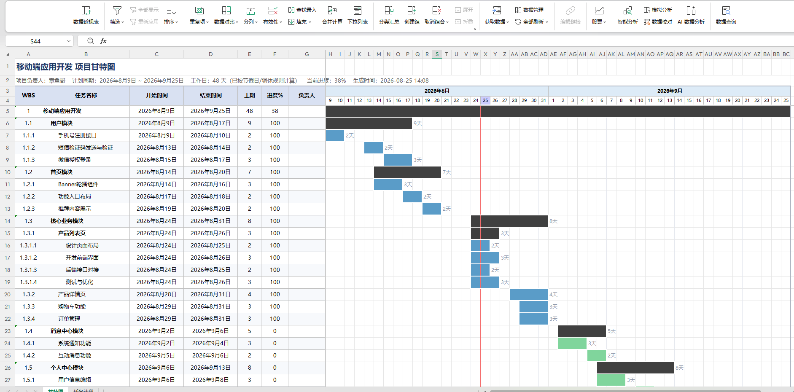Click the horizontal scrollbar at bottom

click(x=625, y=391)
